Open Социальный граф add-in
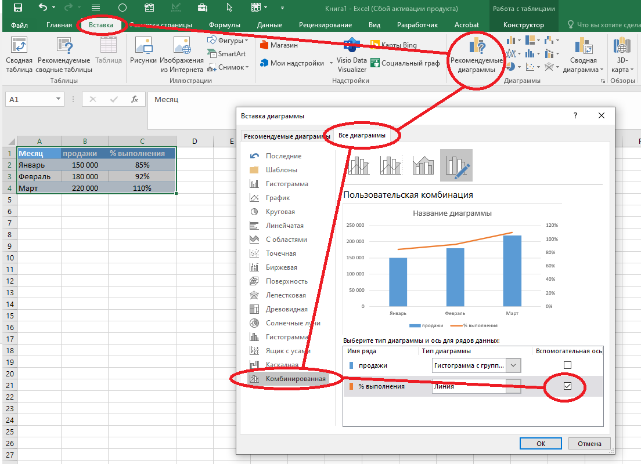641x464 pixels. (x=405, y=63)
